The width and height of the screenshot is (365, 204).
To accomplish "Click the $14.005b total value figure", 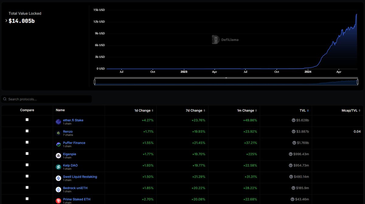I will pyautogui.click(x=22, y=21).
